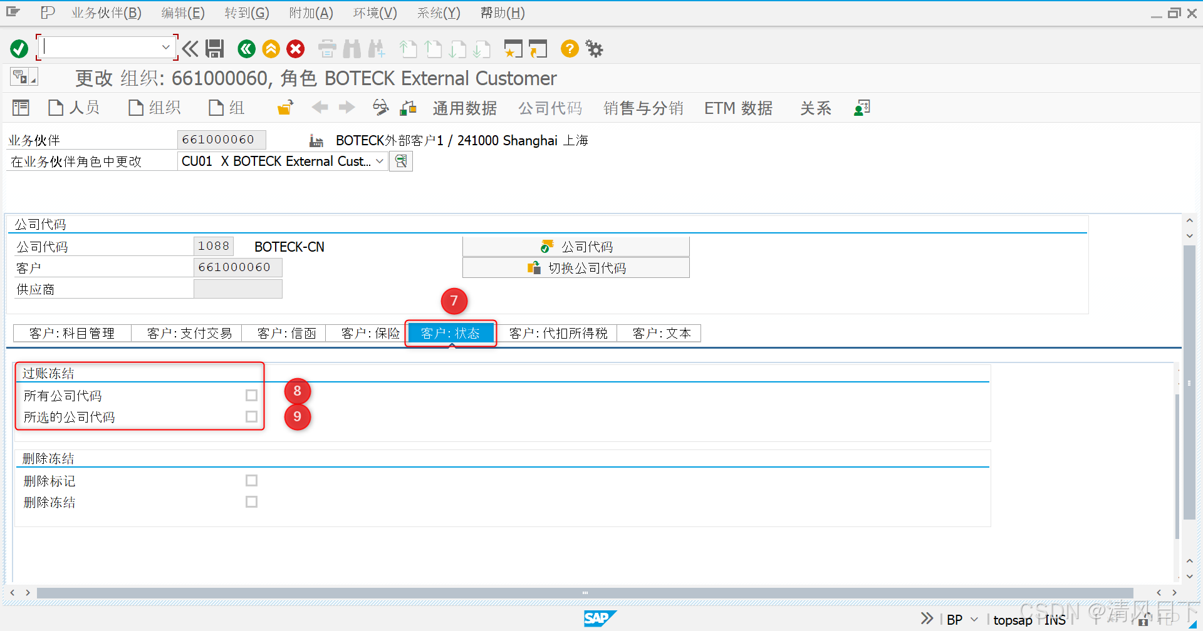
Task: Click the binoculars Find icon
Action: (x=352, y=49)
